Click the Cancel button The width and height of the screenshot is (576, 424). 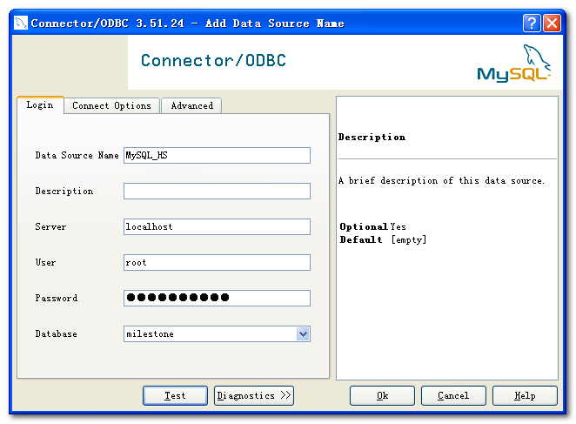(x=453, y=395)
